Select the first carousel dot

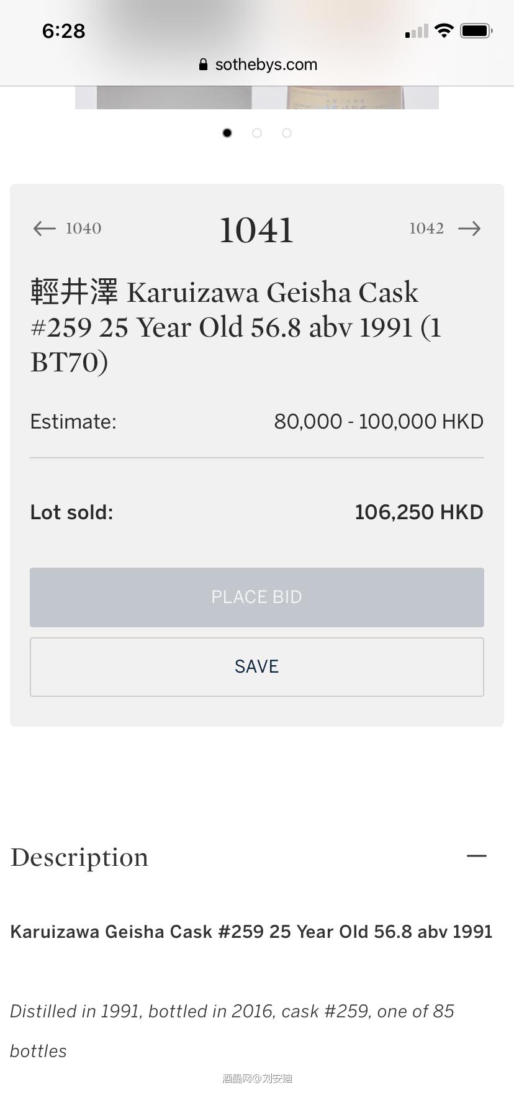click(x=227, y=133)
